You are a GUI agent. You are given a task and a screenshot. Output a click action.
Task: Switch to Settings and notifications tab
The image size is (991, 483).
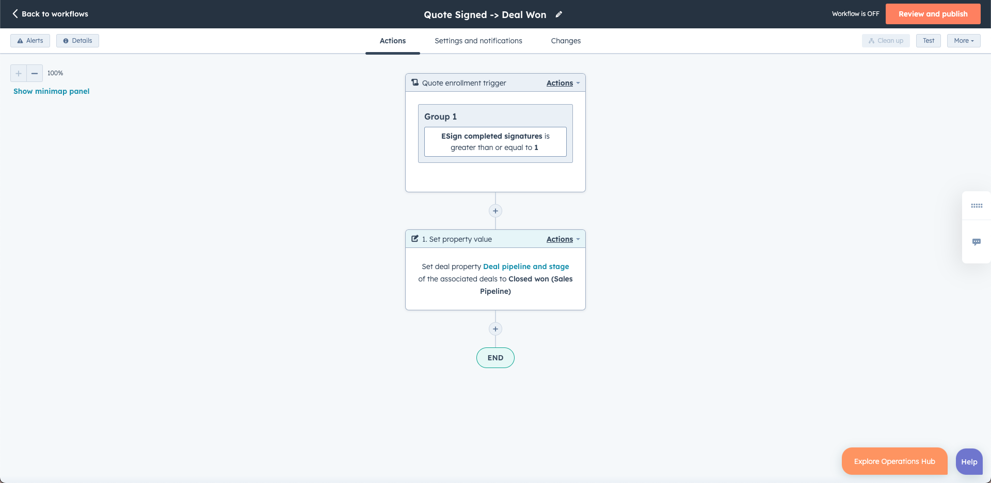(478, 41)
